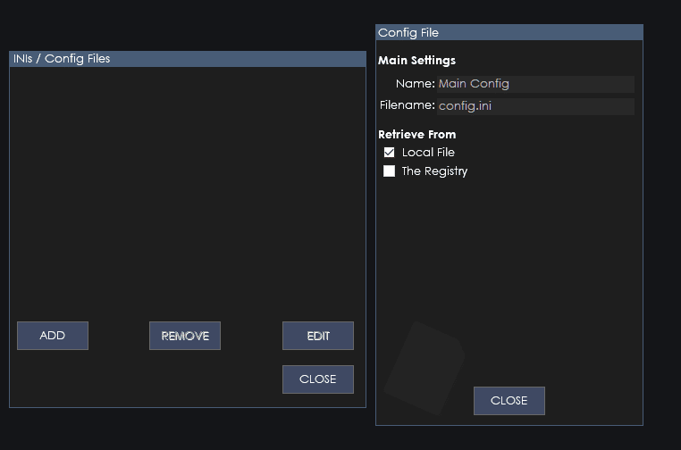Select the Filename: label
The width and height of the screenshot is (681, 450).
click(x=407, y=105)
